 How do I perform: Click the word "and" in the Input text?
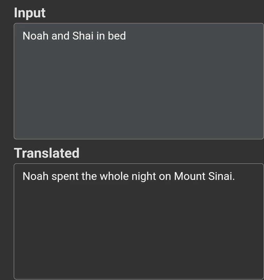60,36
